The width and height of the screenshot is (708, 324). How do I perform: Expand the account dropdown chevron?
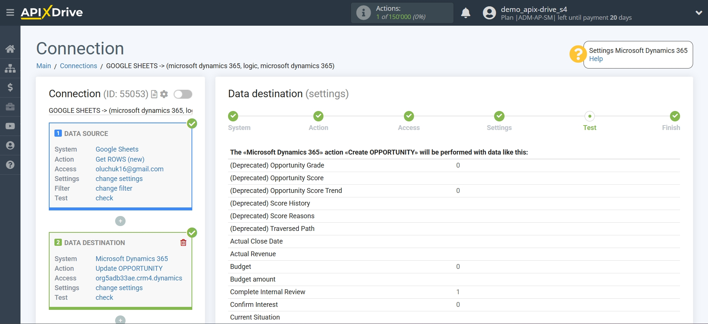[x=699, y=13]
